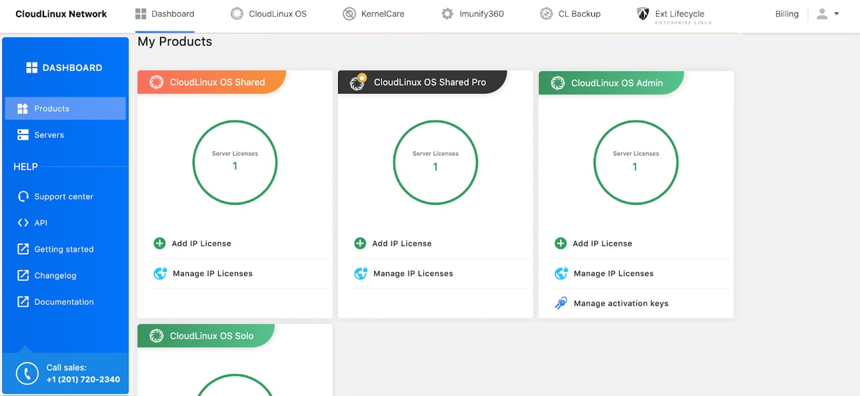This screenshot has height=396, width=860.
Task: Switch to the CloudLinux OS section
Action: pyautogui.click(x=269, y=13)
